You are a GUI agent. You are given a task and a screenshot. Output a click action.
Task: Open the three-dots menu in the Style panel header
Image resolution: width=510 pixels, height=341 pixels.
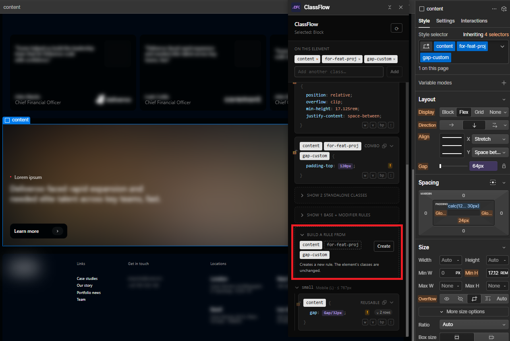(x=494, y=9)
